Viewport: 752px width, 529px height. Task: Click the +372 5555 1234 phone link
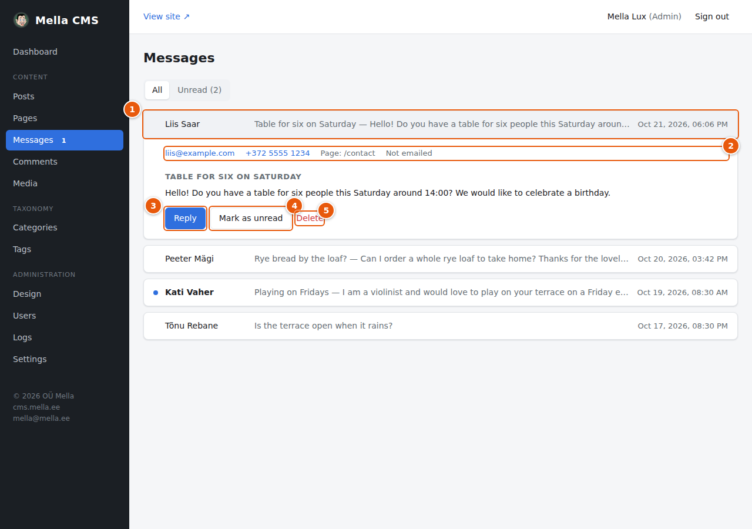pyautogui.click(x=278, y=153)
